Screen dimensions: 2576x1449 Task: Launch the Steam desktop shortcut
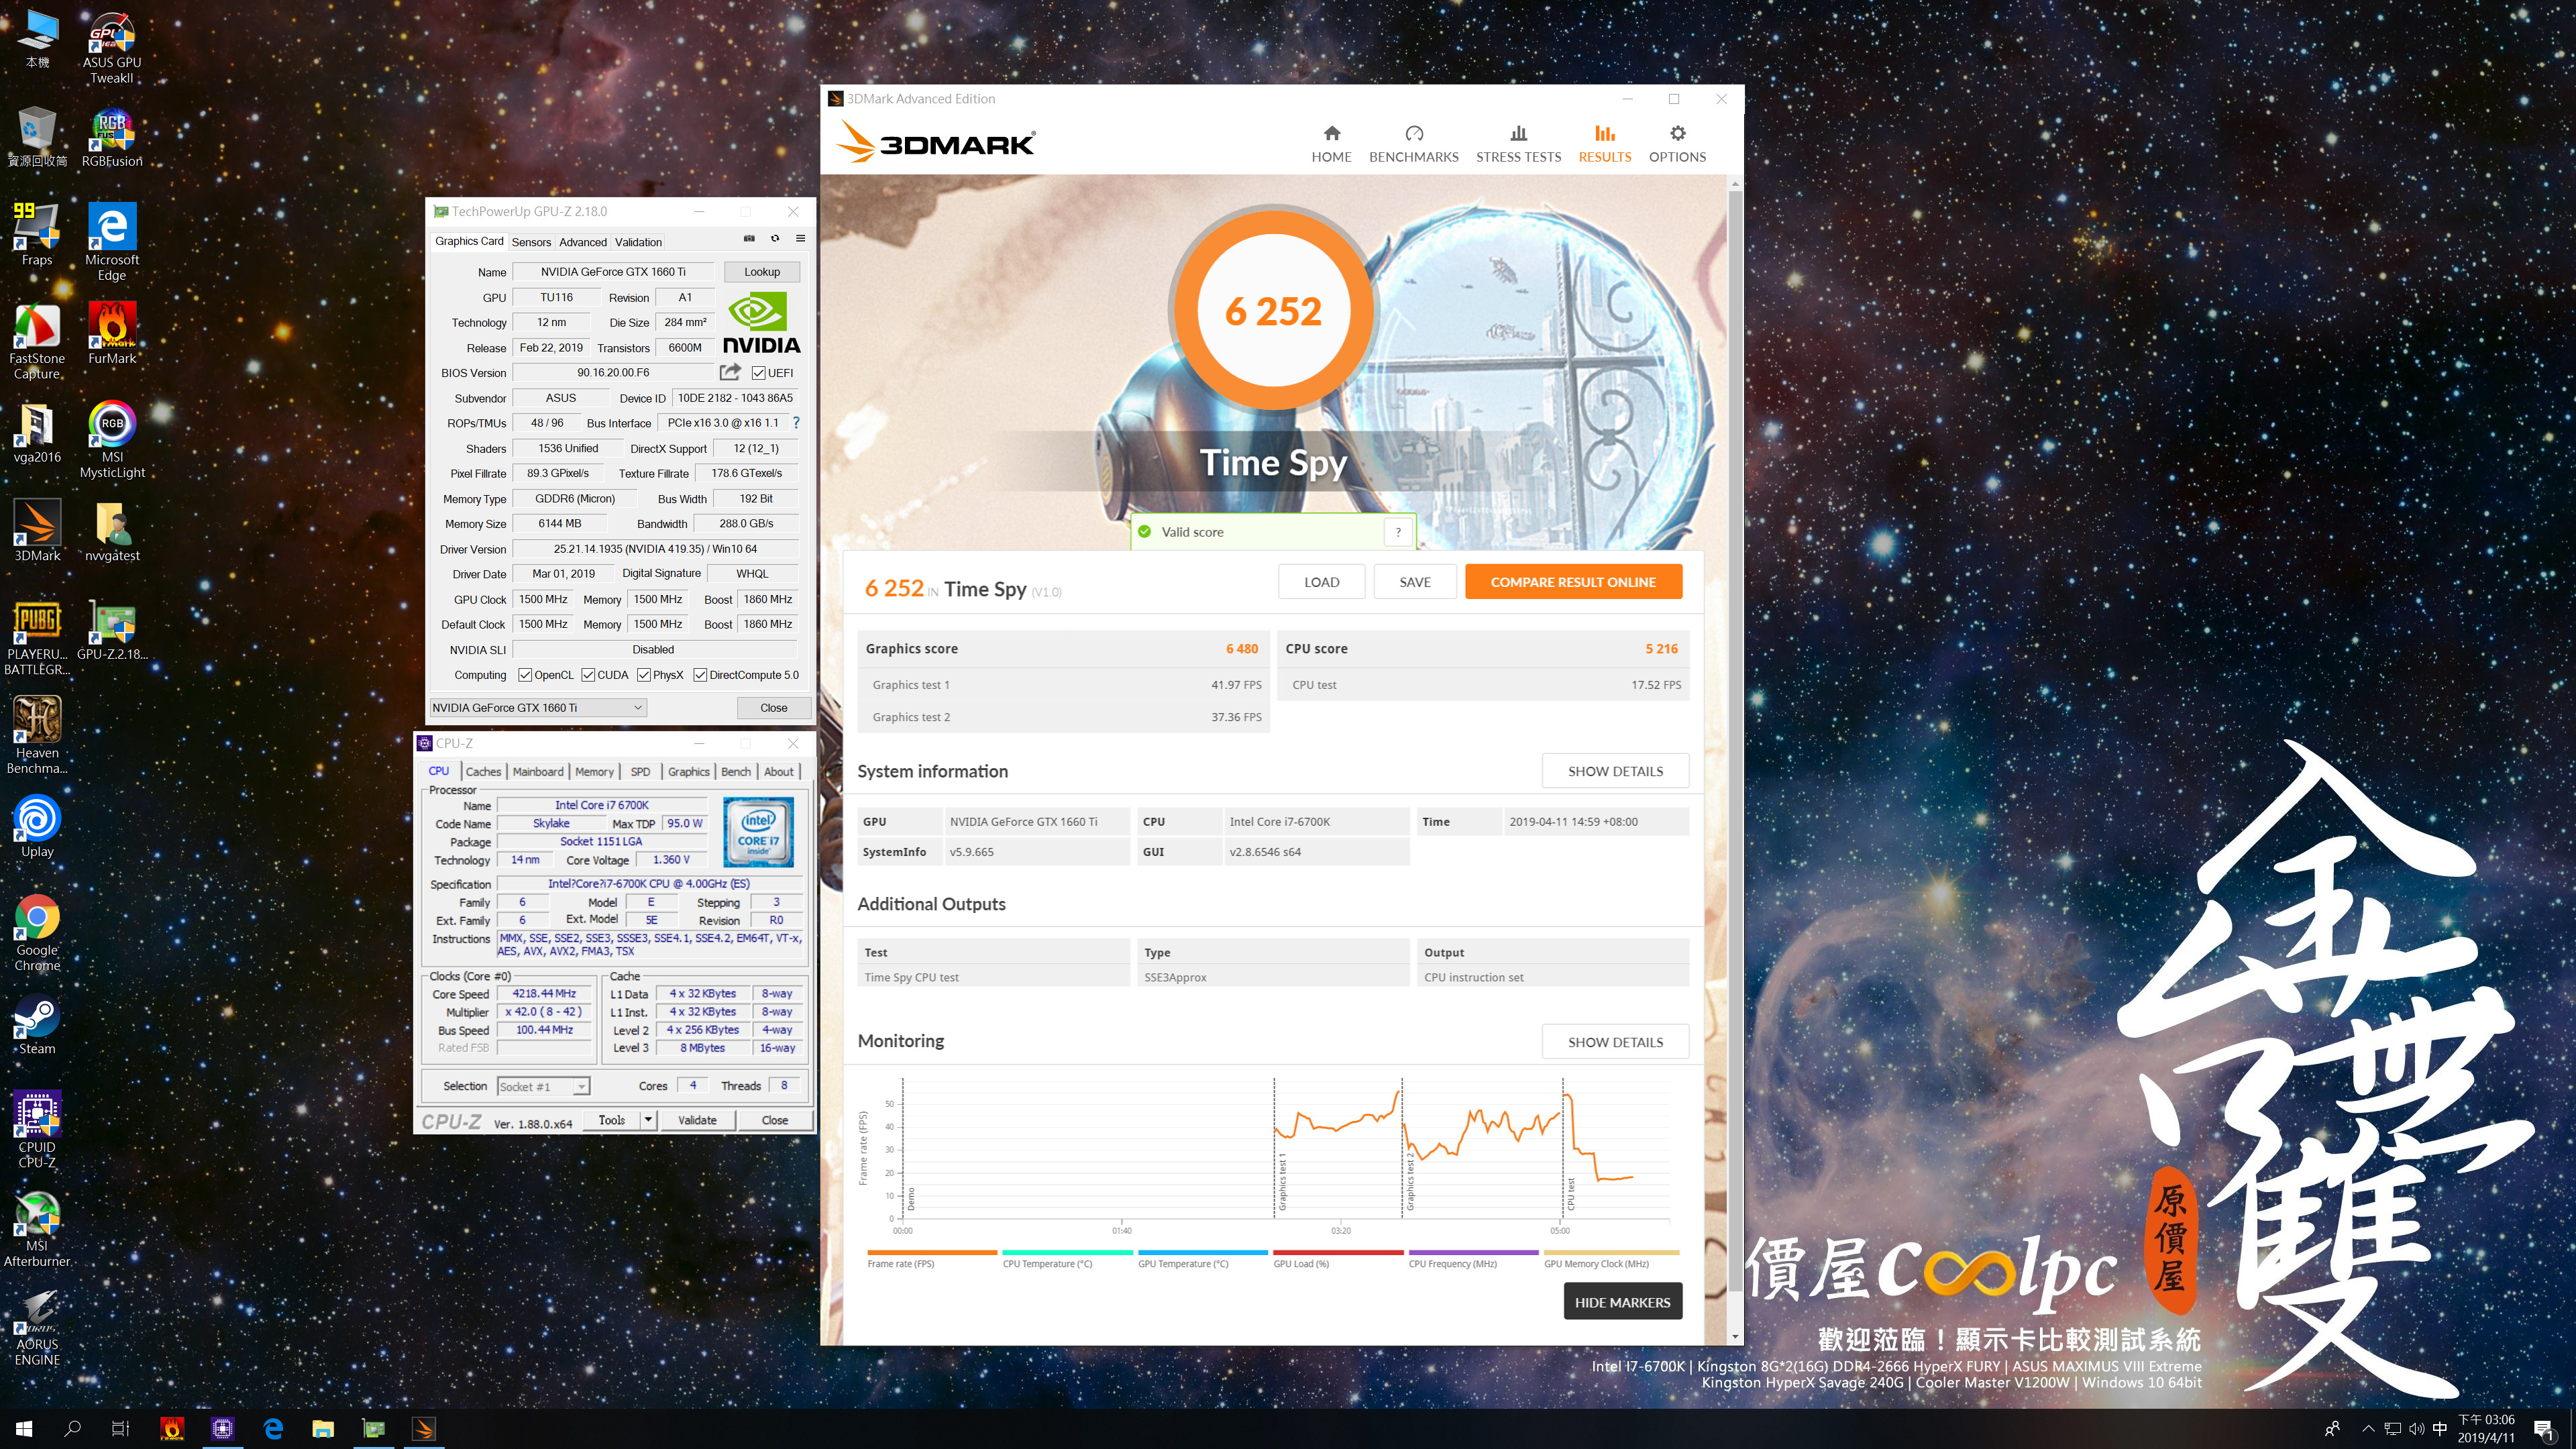tap(37, 1025)
